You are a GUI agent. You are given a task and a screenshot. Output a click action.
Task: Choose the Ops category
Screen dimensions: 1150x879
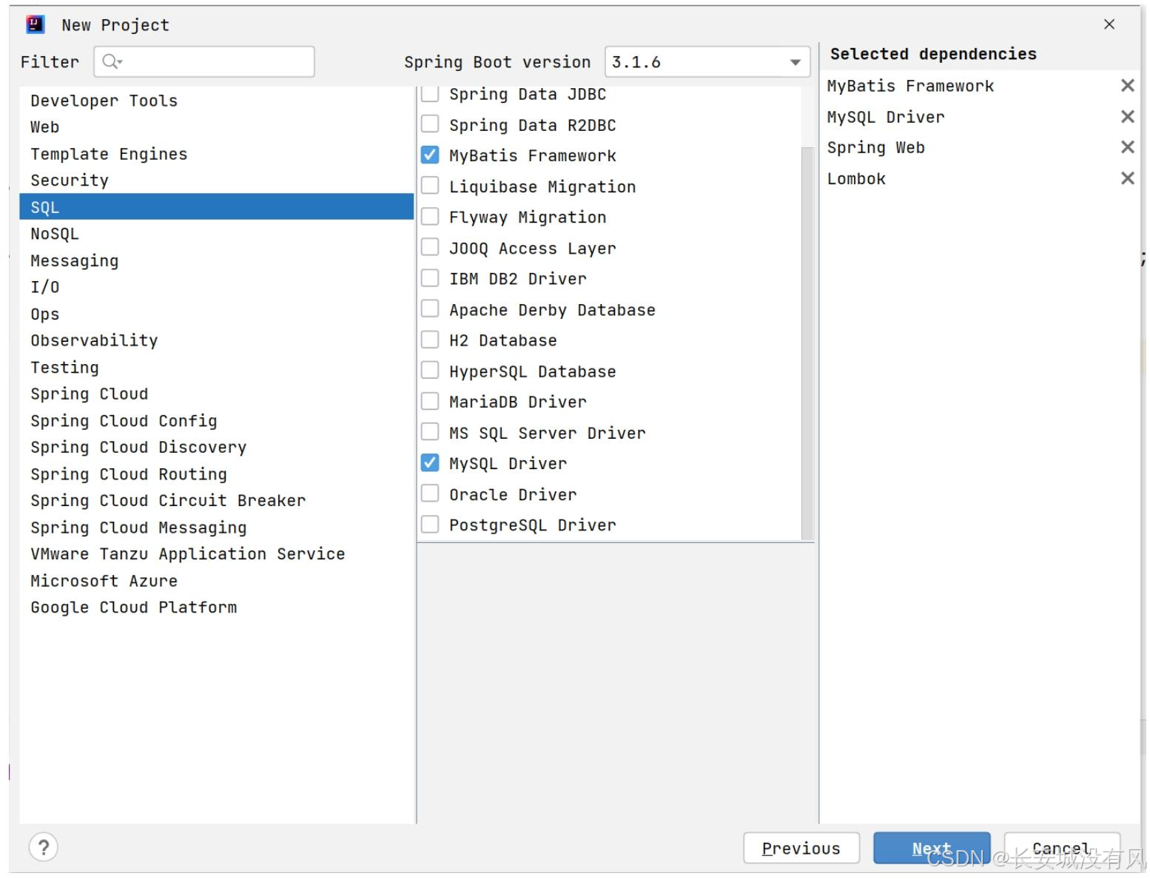pos(216,314)
